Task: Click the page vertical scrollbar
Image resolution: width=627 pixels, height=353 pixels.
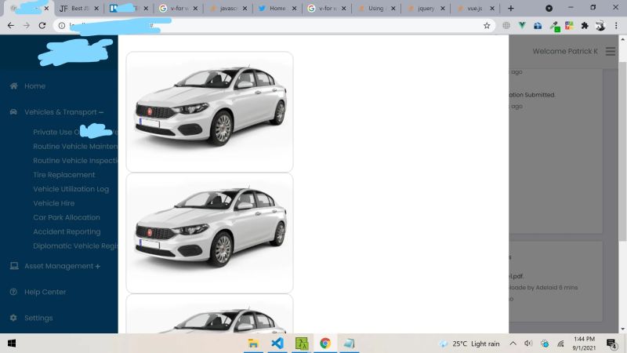Action: coord(622,152)
